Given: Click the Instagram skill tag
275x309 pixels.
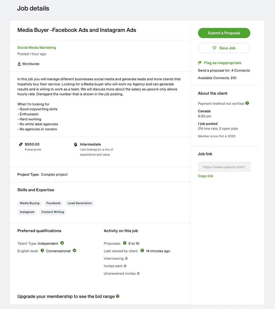Looking at the screenshot, I should point(27,212).
